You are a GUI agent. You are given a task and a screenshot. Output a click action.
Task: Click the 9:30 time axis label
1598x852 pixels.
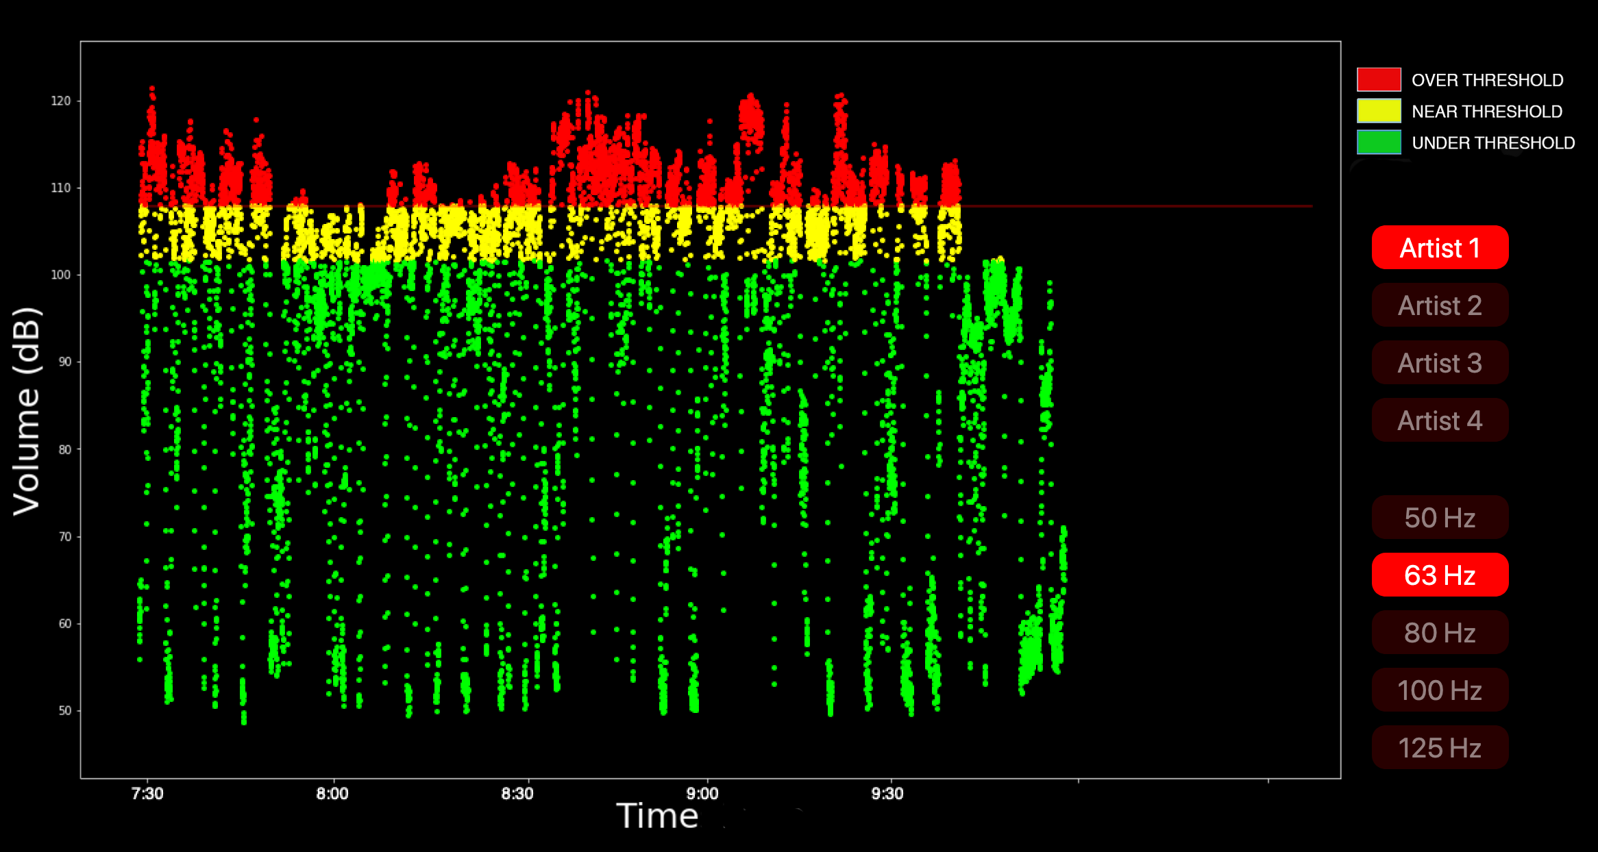[x=887, y=794]
